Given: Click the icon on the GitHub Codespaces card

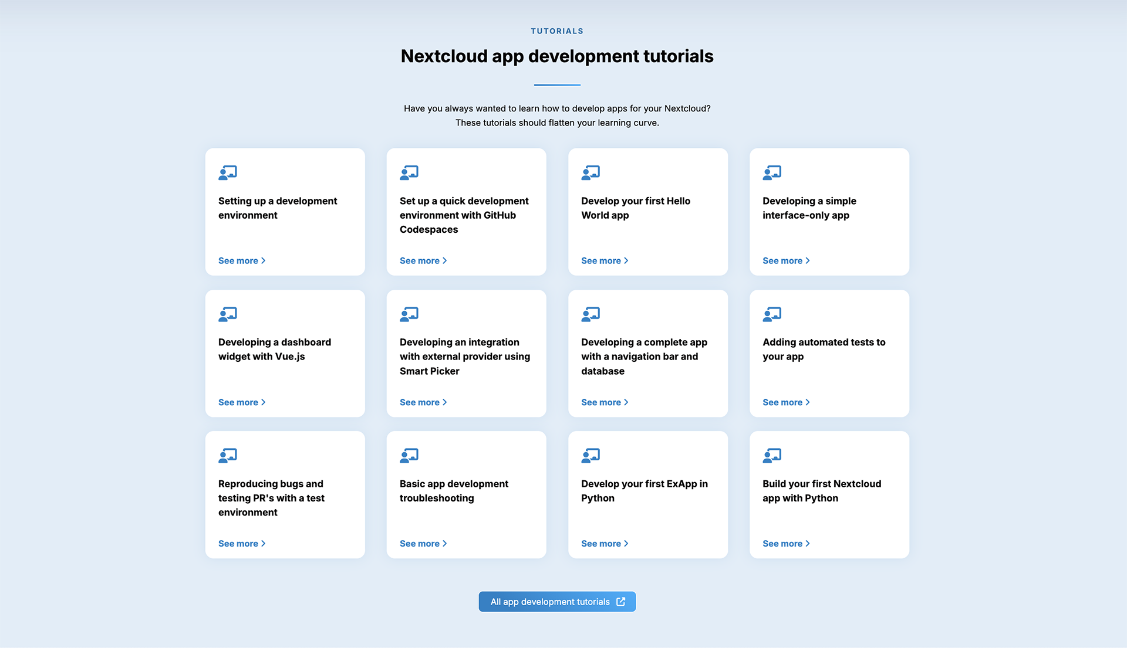Looking at the screenshot, I should point(409,172).
